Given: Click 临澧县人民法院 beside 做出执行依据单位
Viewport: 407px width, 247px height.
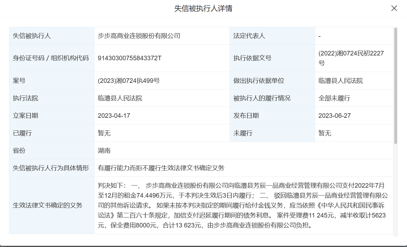Looking at the screenshot, I should (341, 81).
